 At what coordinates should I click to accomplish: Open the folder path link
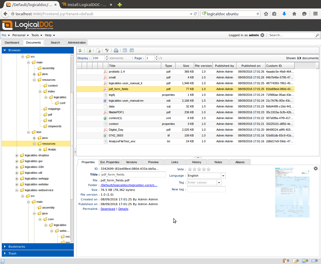[x=129, y=185]
